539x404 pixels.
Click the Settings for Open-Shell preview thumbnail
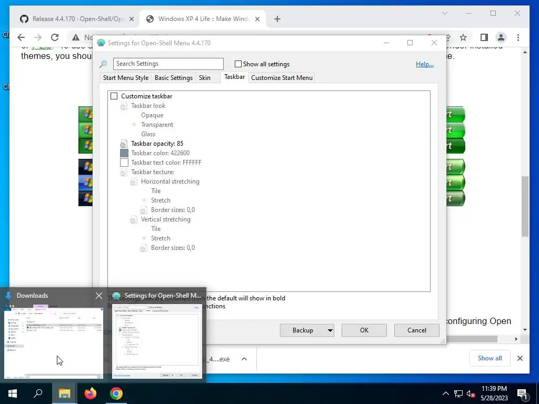[x=157, y=341]
